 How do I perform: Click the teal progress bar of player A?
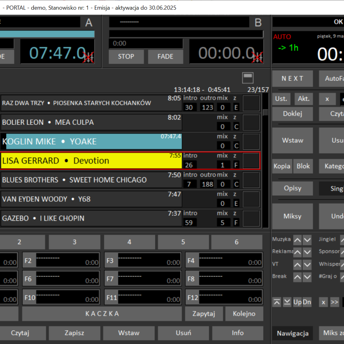coord(46,34)
